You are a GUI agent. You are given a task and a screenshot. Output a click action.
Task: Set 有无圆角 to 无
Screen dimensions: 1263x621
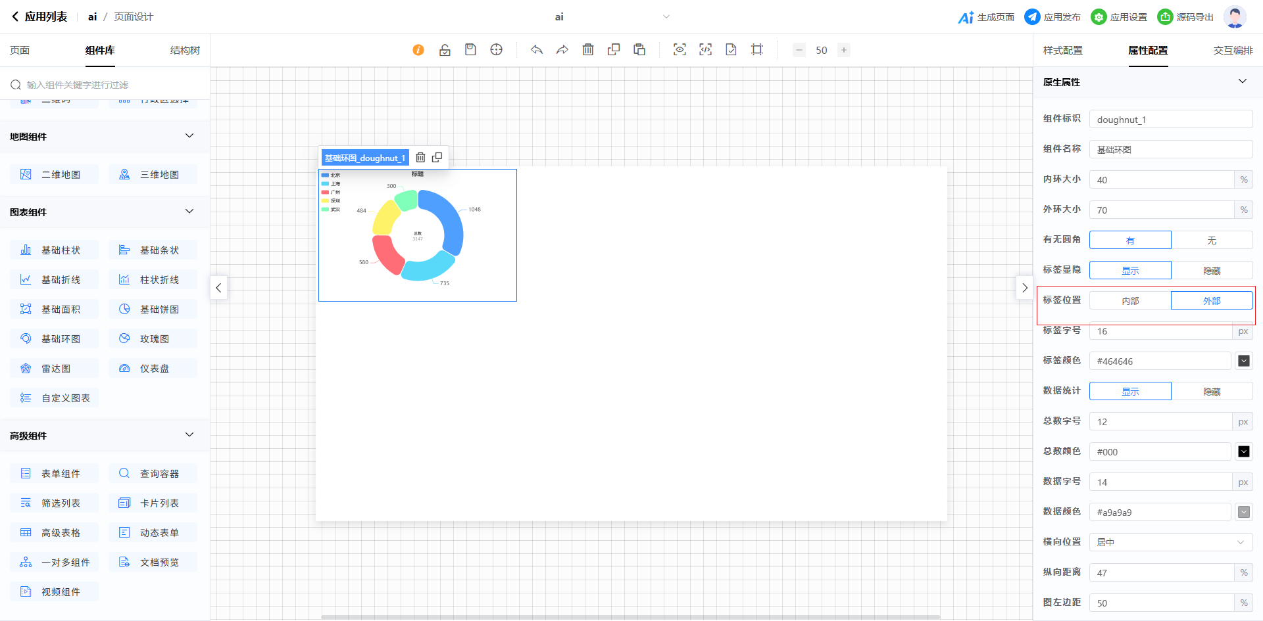coord(1211,241)
